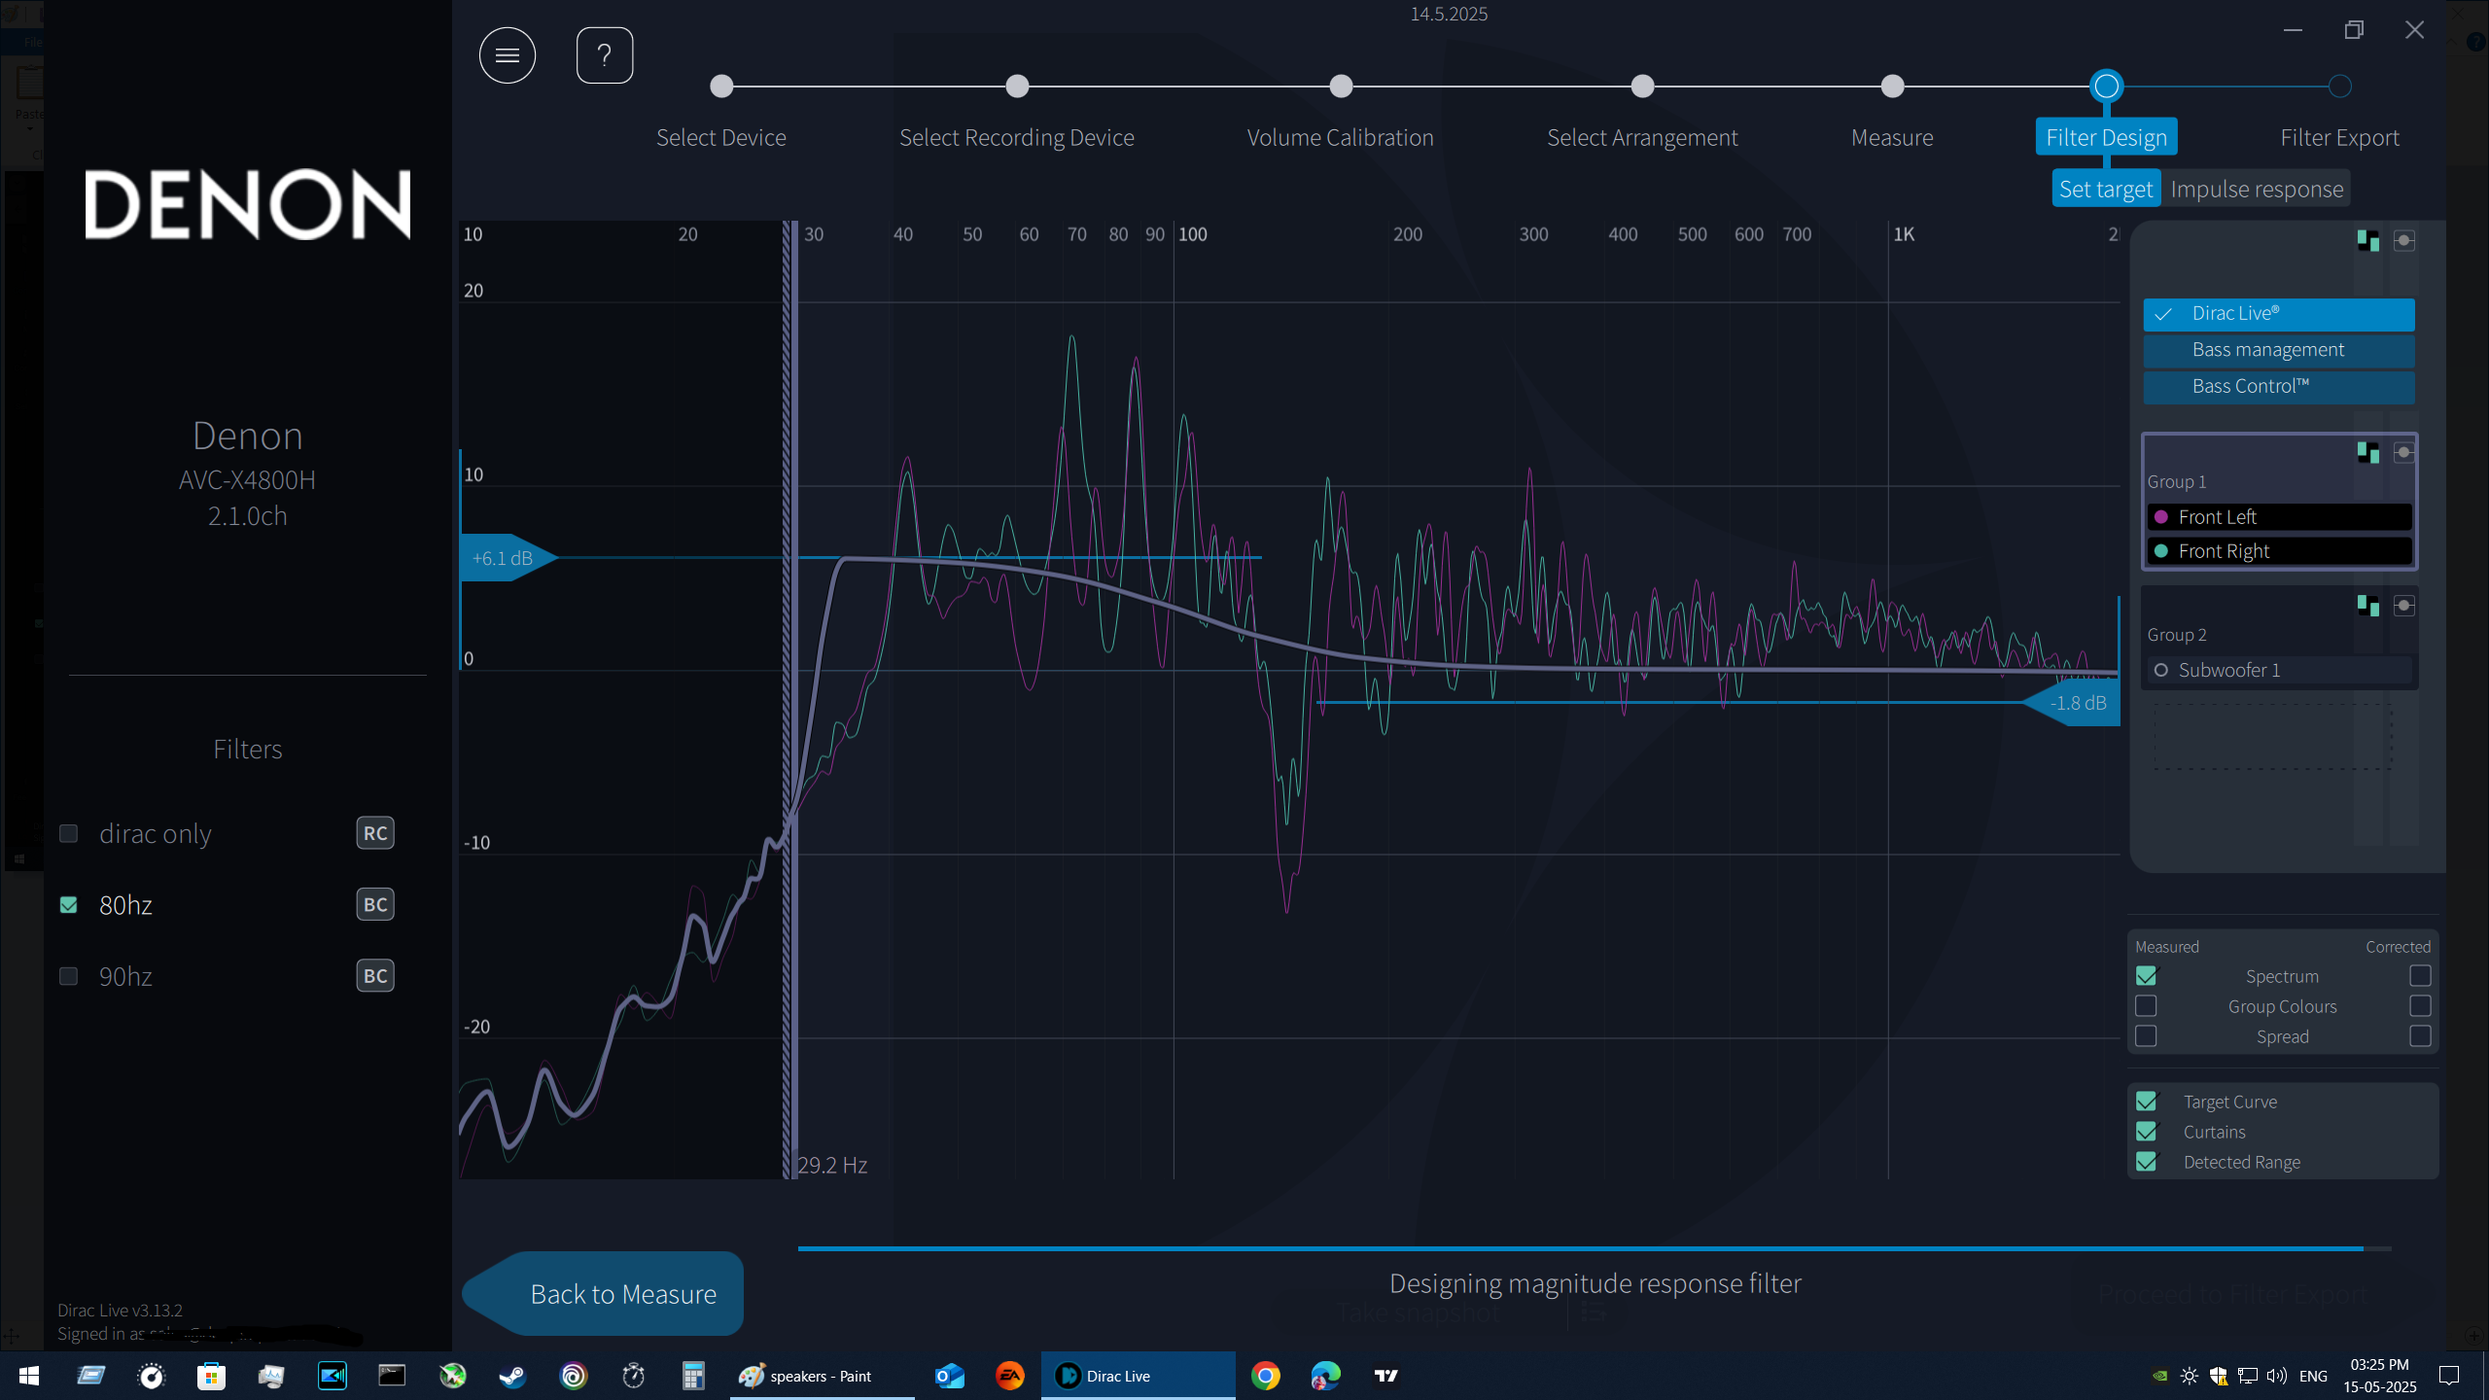Click the system tray volume icon

coord(2277,1376)
